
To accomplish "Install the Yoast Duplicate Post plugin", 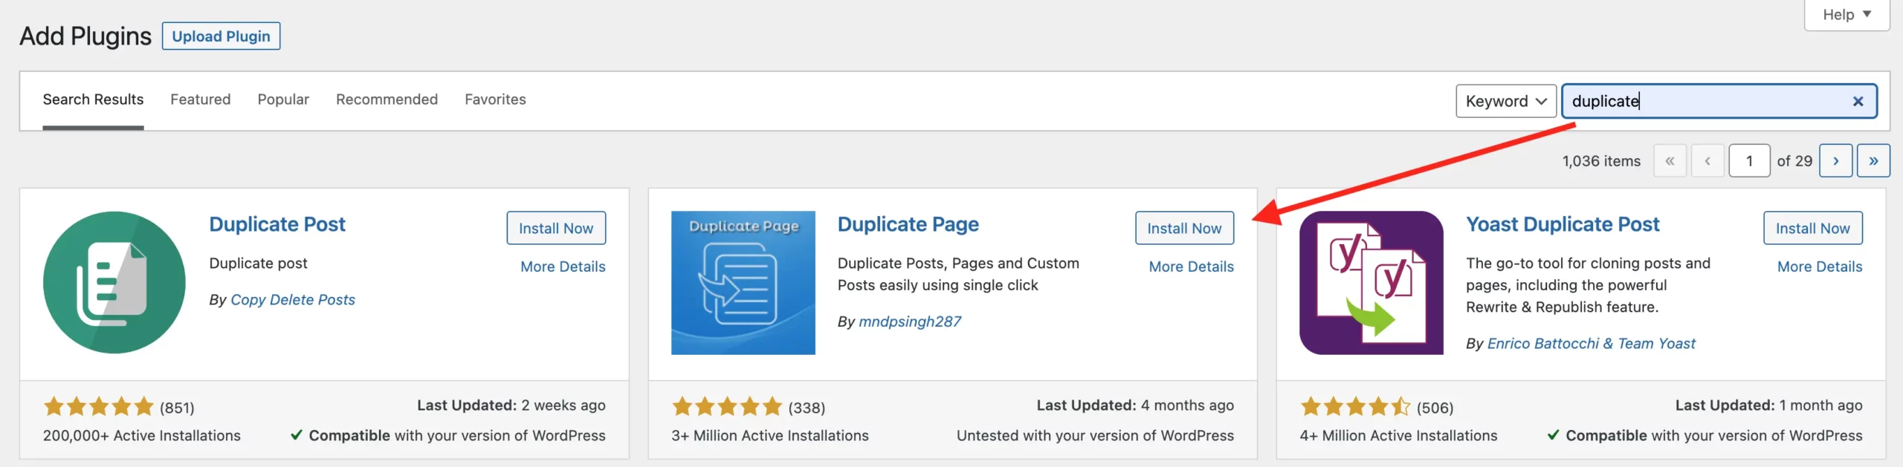I will [1813, 228].
